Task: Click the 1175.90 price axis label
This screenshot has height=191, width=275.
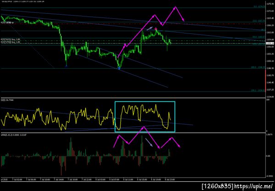Action: (270, 4)
